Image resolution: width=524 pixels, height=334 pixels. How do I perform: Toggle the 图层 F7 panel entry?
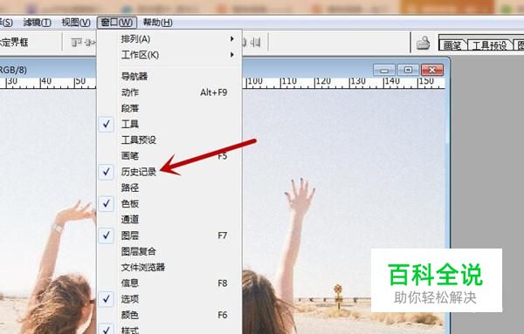coord(169,235)
